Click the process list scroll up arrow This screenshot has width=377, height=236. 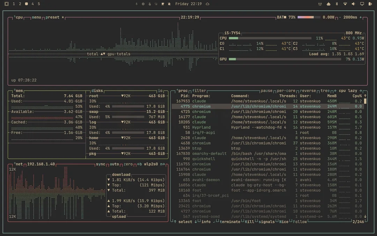pos(365,96)
